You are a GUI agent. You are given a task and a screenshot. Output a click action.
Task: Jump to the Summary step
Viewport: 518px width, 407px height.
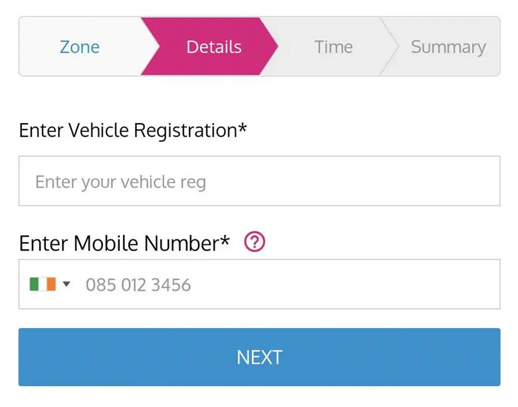[x=448, y=47]
